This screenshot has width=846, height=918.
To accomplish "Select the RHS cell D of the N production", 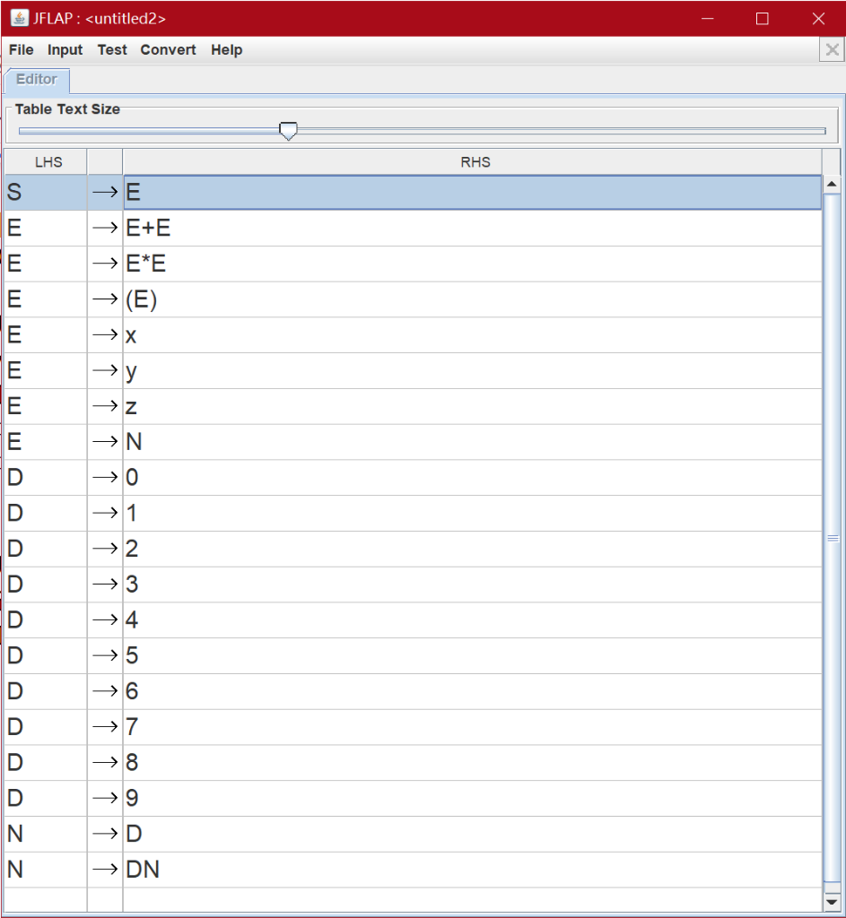I will tap(472, 834).
